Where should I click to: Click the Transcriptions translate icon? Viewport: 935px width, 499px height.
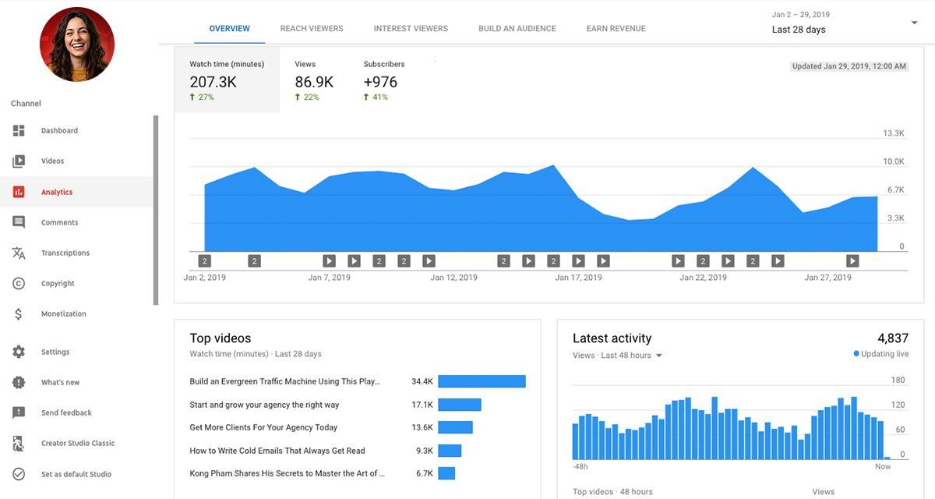click(19, 253)
